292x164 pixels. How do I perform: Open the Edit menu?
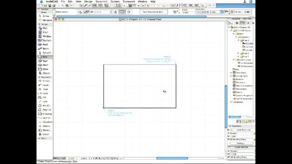click(x=70, y=1)
